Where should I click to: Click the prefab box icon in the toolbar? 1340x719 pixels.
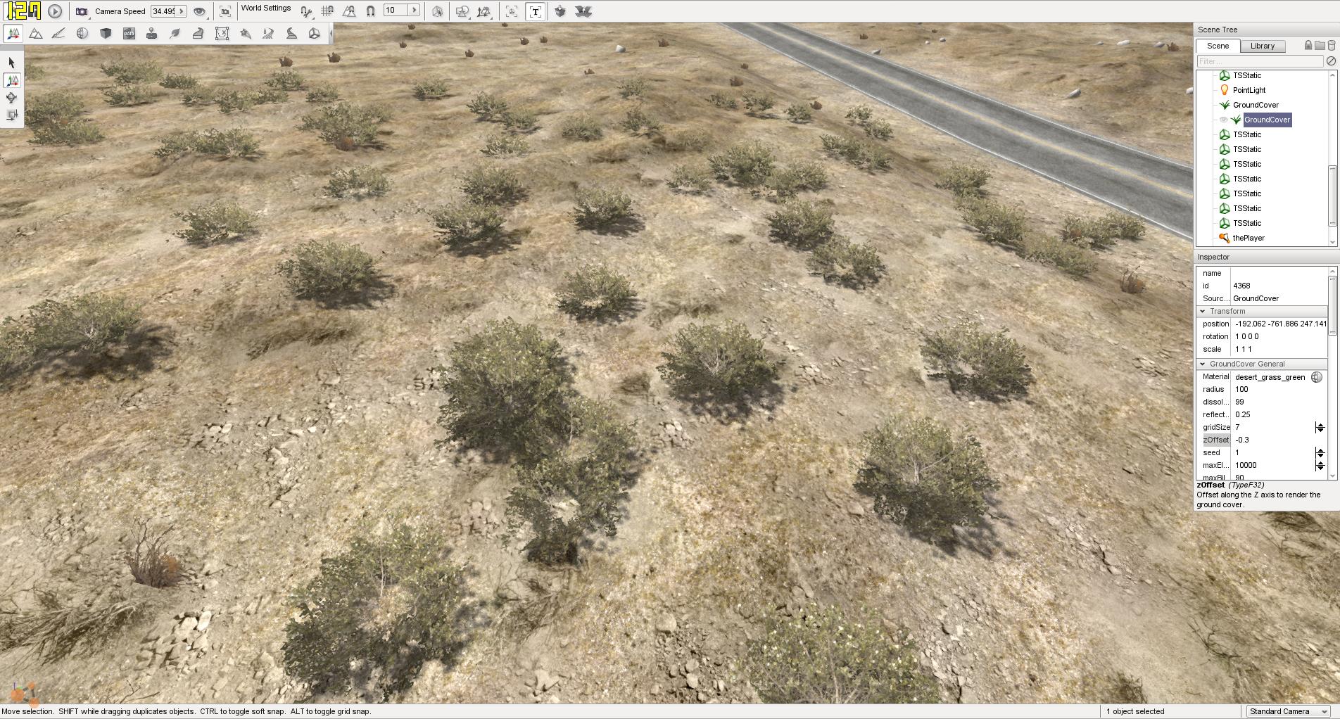click(x=560, y=11)
